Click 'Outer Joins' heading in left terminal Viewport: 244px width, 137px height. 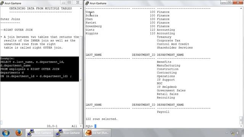[10, 19]
